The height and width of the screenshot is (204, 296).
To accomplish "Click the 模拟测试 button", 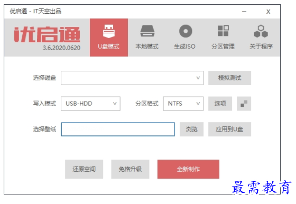I will coord(229,78).
